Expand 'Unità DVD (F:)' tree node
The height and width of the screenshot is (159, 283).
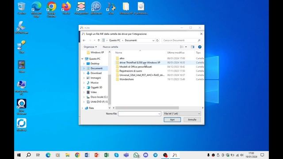coord(84,102)
